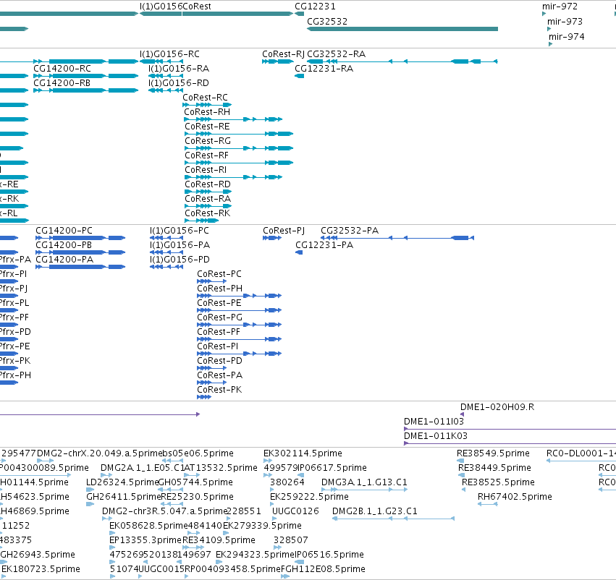Open the CoRest-RG transcript label
Viewport: 616px width, 580px height.
click(x=208, y=141)
